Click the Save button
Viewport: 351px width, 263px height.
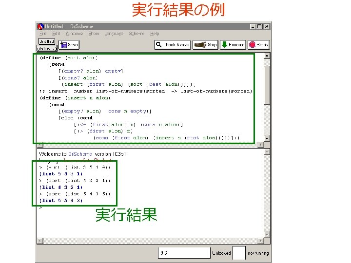[x=69, y=45]
